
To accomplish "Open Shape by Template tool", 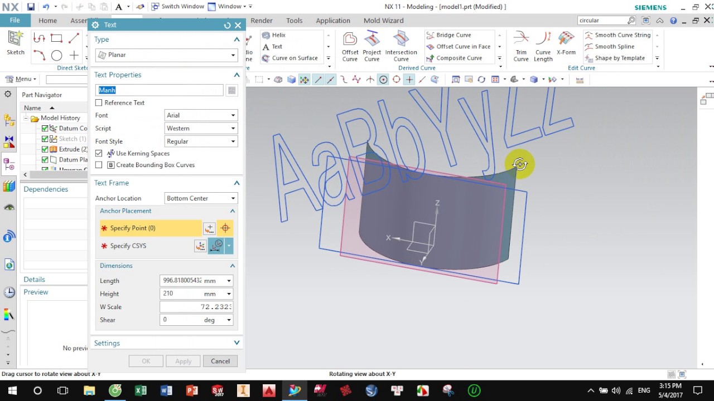I will point(615,58).
